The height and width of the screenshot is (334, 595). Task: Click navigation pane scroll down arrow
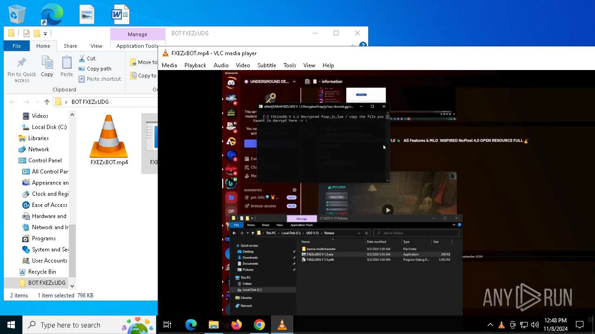pyautogui.click(x=72, y=286)
